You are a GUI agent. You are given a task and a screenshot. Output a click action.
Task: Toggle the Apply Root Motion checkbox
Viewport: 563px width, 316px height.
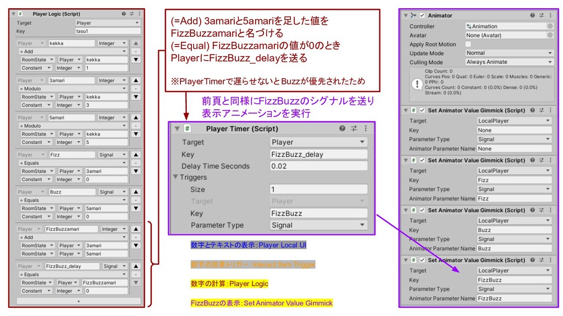point(468,44)
